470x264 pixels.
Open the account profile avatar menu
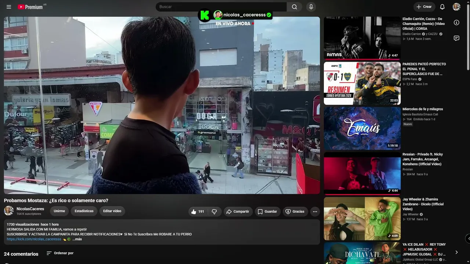coord(456,7)
